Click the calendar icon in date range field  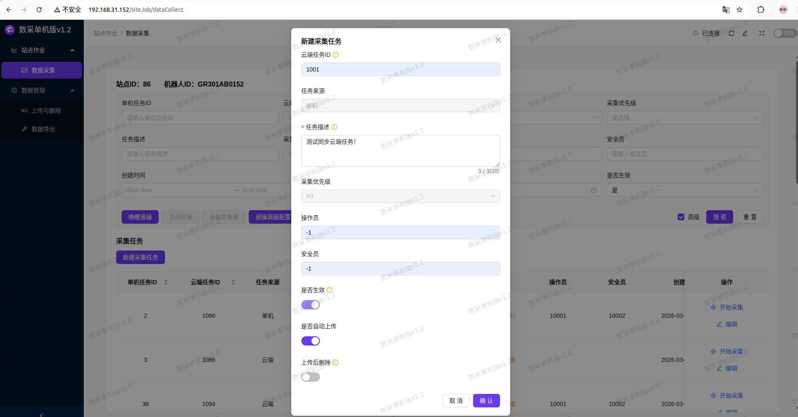coord(594,190)
